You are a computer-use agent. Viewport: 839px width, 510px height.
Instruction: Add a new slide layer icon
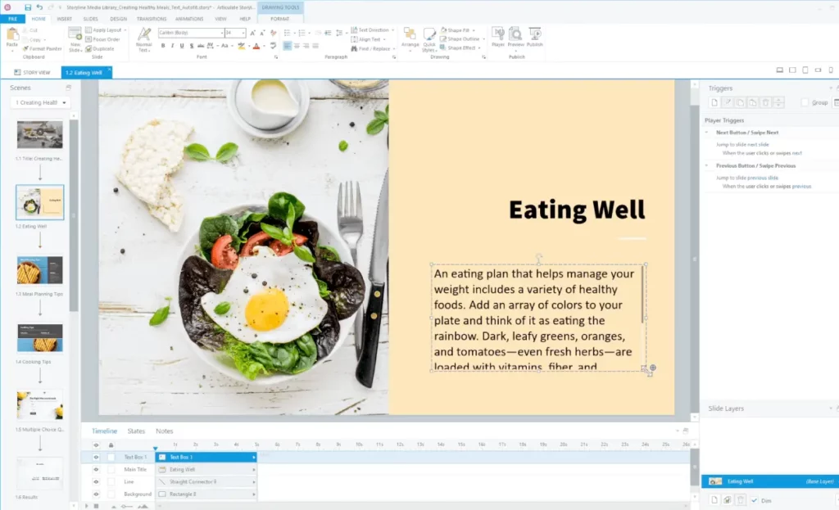714,499
